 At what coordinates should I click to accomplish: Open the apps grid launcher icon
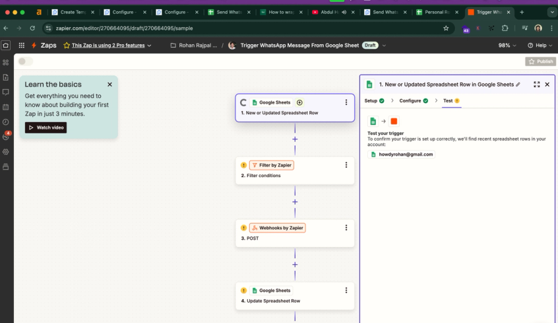(22, 46)
